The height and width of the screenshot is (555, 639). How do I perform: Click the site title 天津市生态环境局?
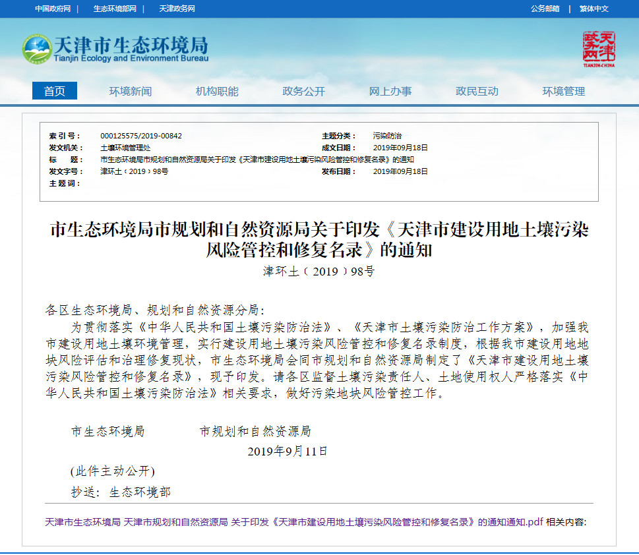[131, 45]
